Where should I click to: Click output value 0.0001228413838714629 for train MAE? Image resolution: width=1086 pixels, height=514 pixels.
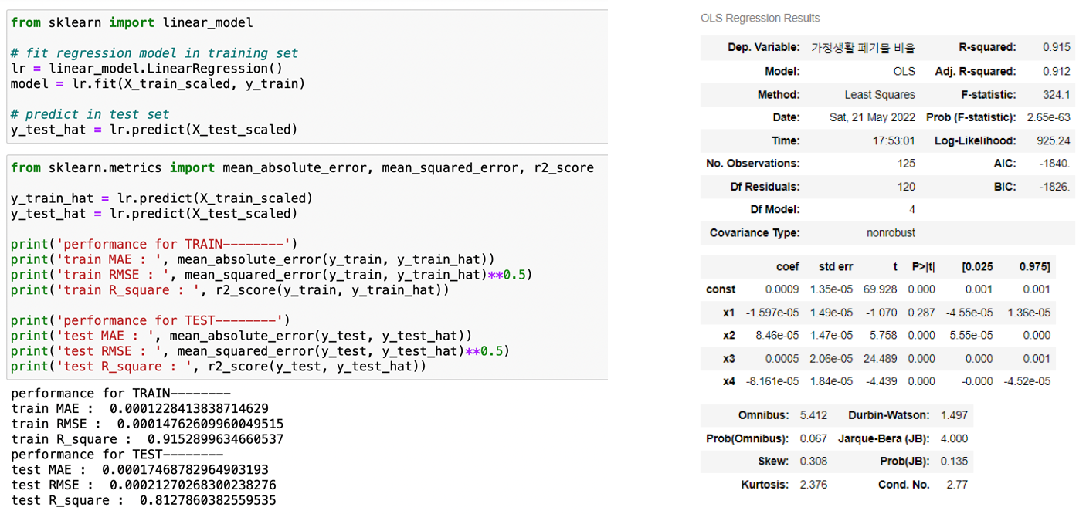189,408
